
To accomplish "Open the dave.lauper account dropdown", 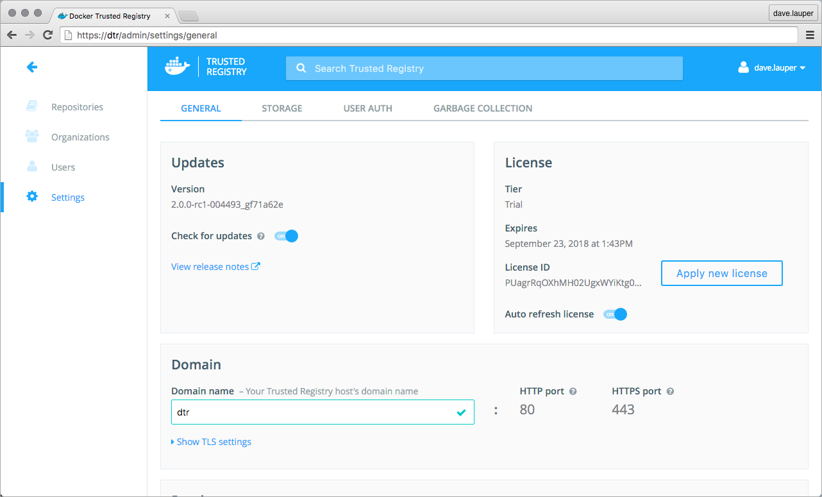I will pyautogui.click(x=772, y=68).
